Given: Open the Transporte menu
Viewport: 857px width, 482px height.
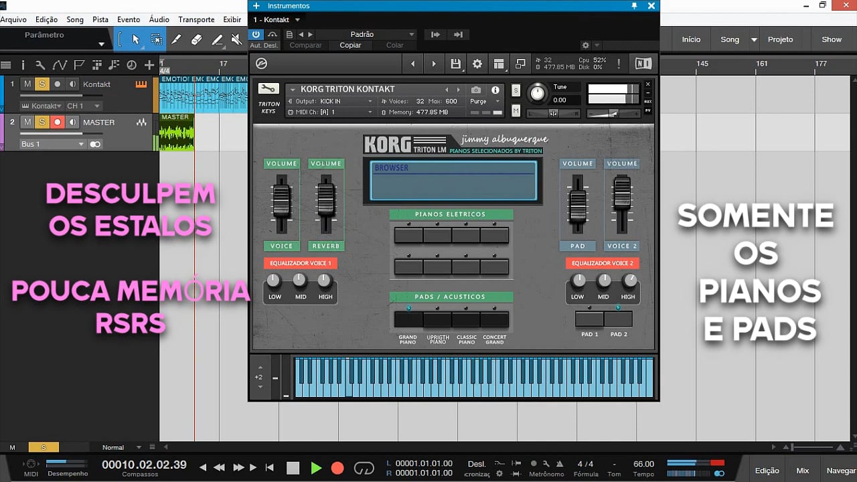Looking at the screenshot, I should (x=196, y=19).
